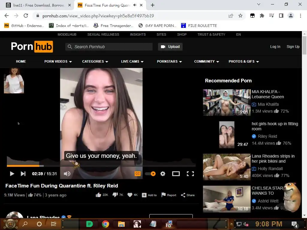Click the Sign Up link
Screen dimensions: 307x230
pos(293,47)
